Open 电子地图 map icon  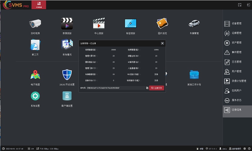[35, 75]
